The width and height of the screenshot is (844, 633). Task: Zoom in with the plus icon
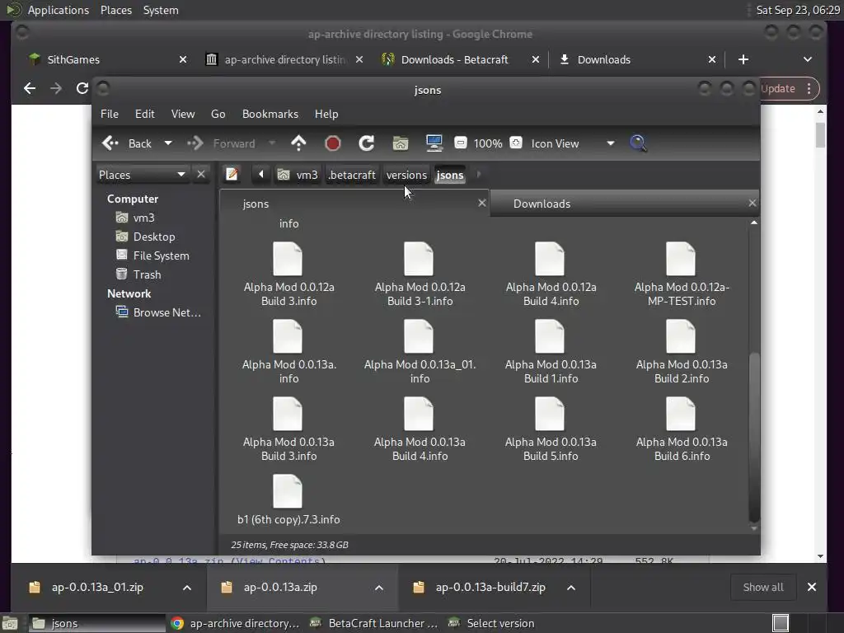click(x=516, y=143)
